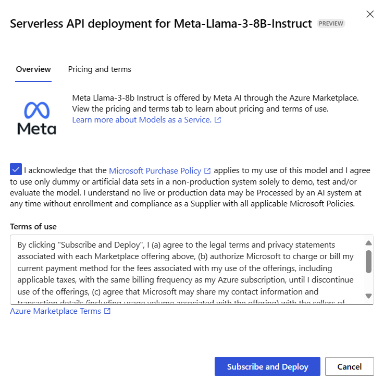Cancel the deployment dialog

pyautogui.click(x=350, y=366)
